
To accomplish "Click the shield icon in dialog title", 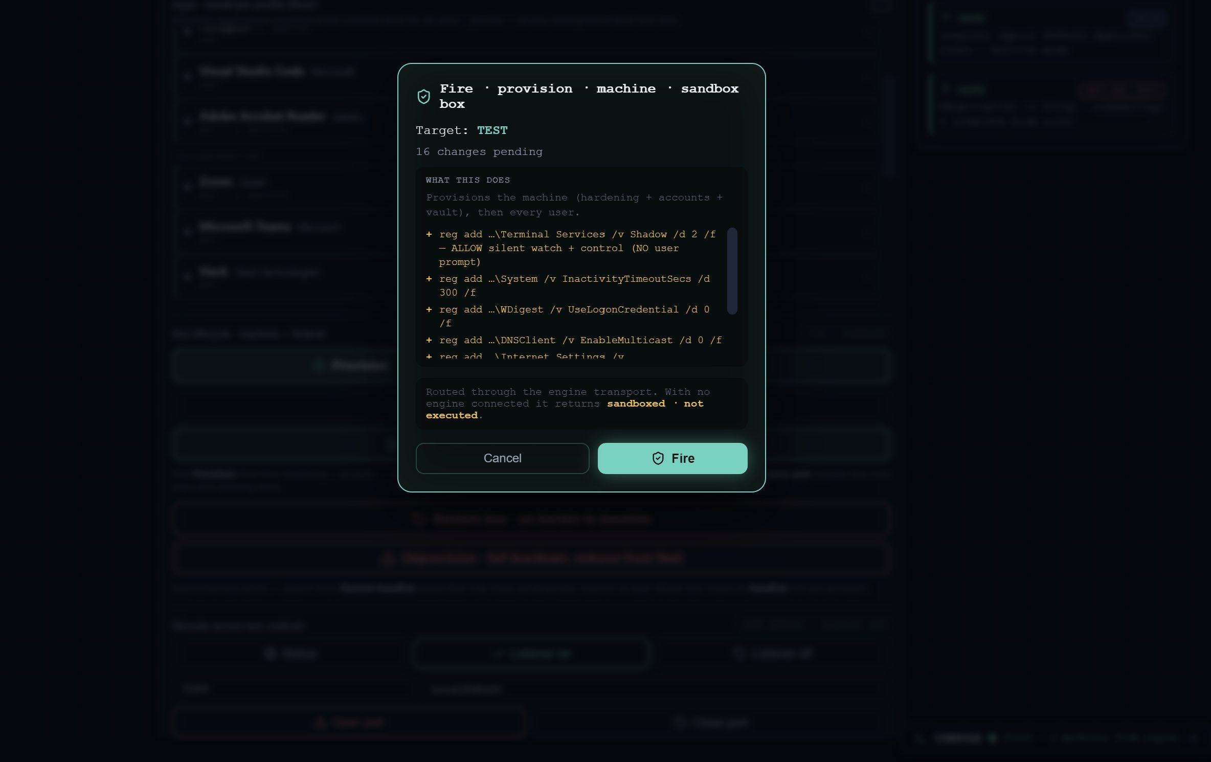I will pyautogui.click(x=423, y=96).
